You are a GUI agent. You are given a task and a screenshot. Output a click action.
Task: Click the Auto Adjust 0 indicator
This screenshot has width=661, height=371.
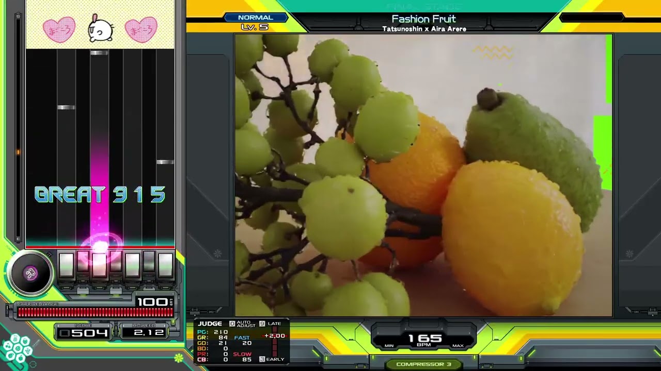click(242, 324)
